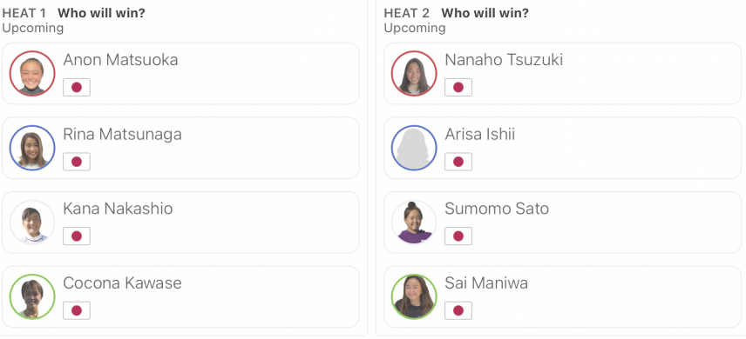Click the Heat 1 'Who will win?' heading

(101, 13)
